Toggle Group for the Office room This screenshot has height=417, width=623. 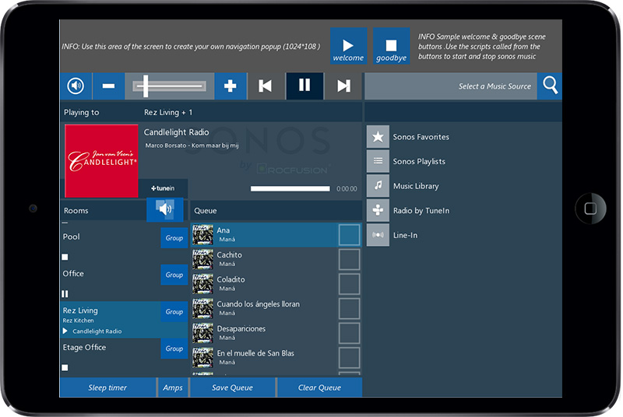pyautogui.click(x=174, y=275)
